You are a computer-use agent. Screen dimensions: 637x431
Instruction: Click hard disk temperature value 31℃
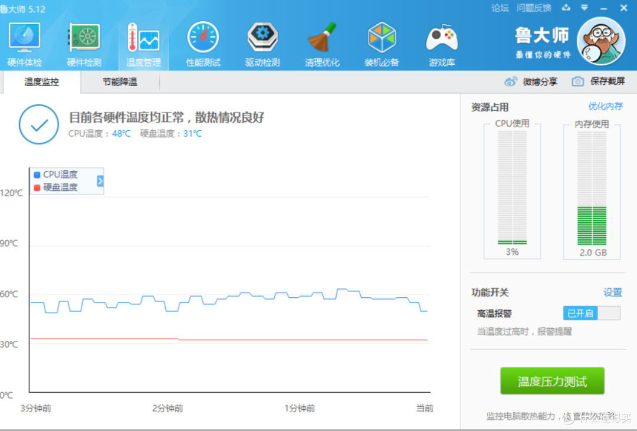point(192,134)
